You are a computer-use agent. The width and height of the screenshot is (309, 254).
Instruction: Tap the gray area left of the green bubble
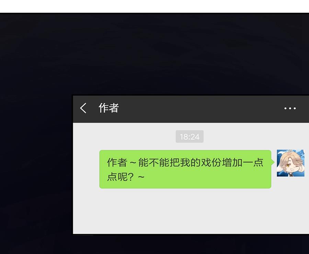click(86, 169)
